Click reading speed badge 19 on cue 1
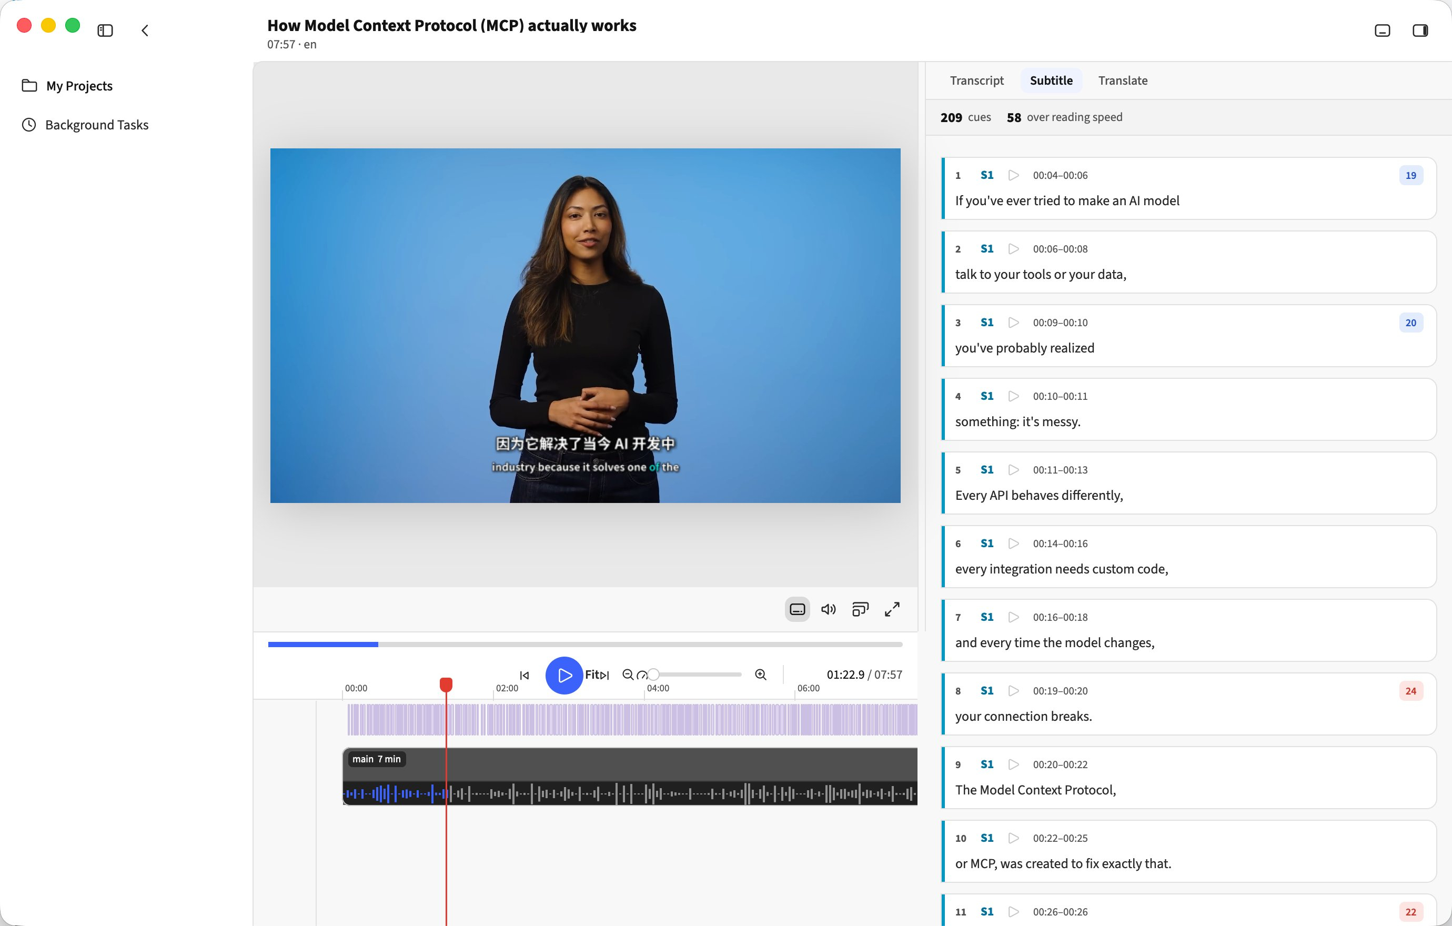The height and width of the screenshot is (926, 1452). click(1410, 175)
